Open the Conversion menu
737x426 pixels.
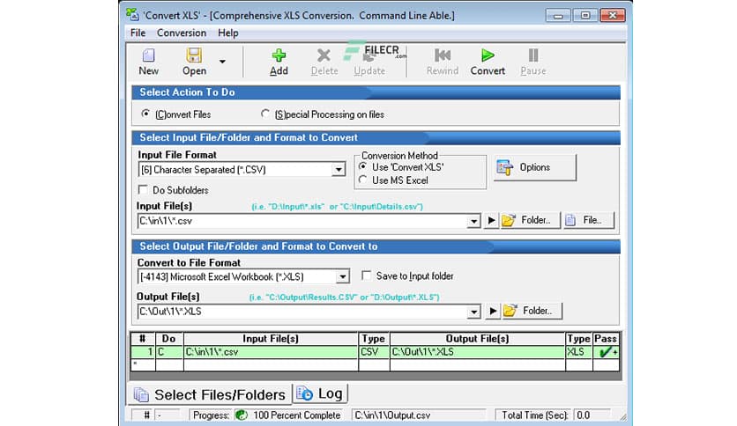click(x=182, y=33)
